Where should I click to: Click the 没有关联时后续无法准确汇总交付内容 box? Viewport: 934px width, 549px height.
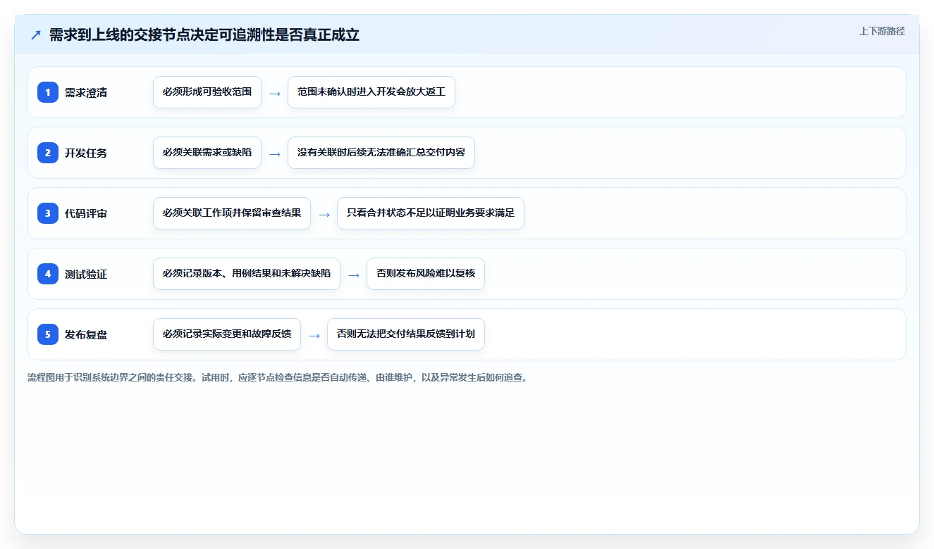coord(381,153)
